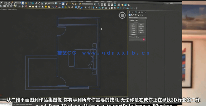
Task: Open the selection filter dropdown arrow
Action: click(x=20, y=3)
